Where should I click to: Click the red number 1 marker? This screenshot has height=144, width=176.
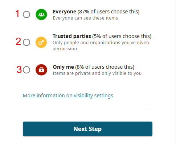tap(17, 13)
